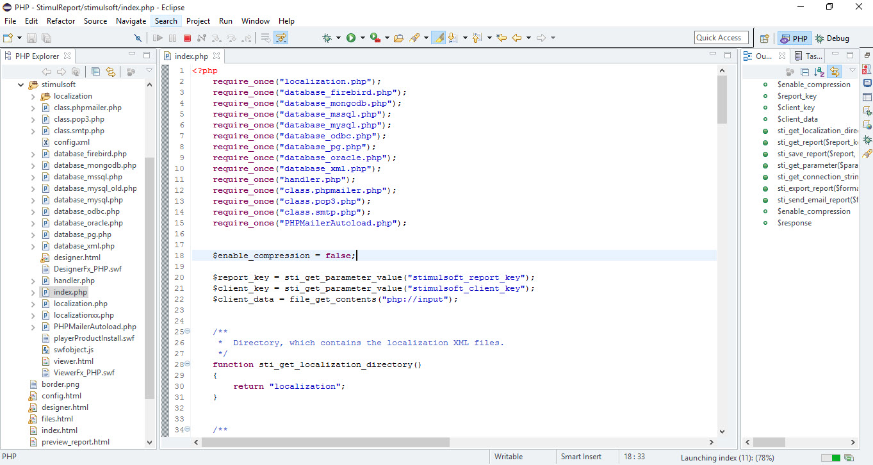
Task: Click the Save toolbar icon
Action: (31, 38)
